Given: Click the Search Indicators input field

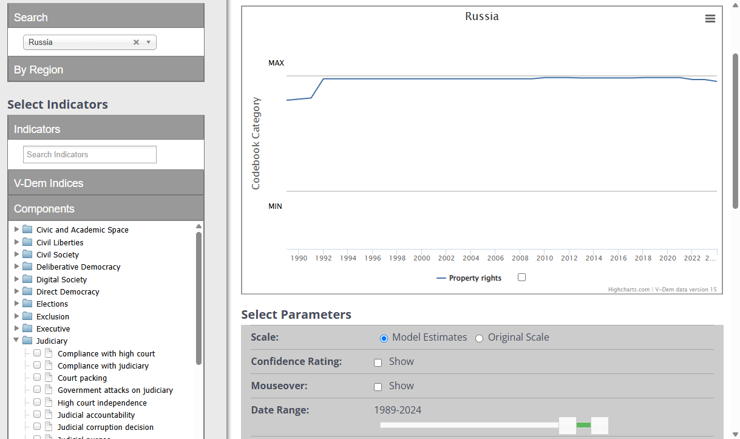Looking at the screenshot, I should tap(90, 154).
